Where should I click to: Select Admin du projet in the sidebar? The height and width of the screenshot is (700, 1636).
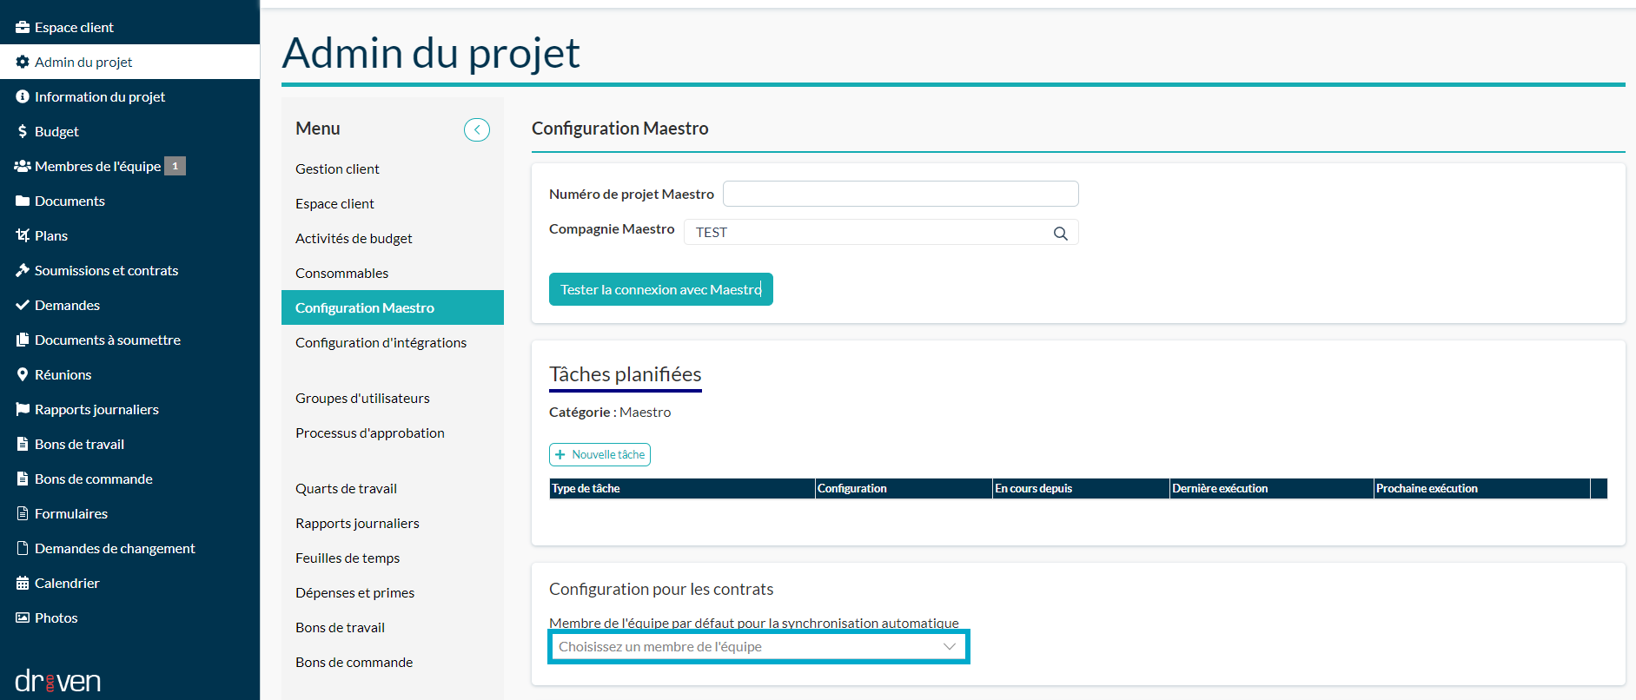(x=129, y=62)
